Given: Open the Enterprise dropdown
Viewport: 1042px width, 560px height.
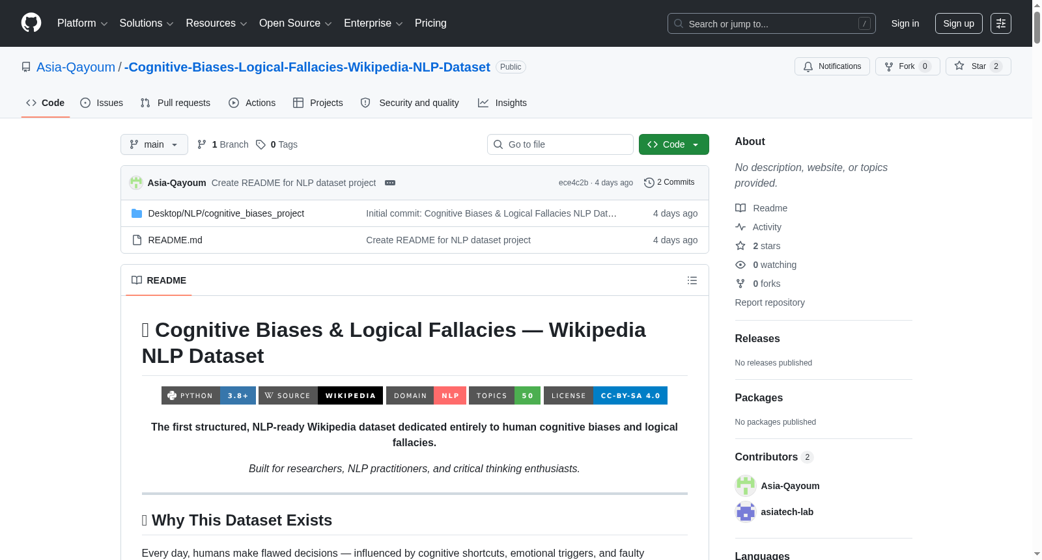Looking at the screenshot, I should click(373, 23).
